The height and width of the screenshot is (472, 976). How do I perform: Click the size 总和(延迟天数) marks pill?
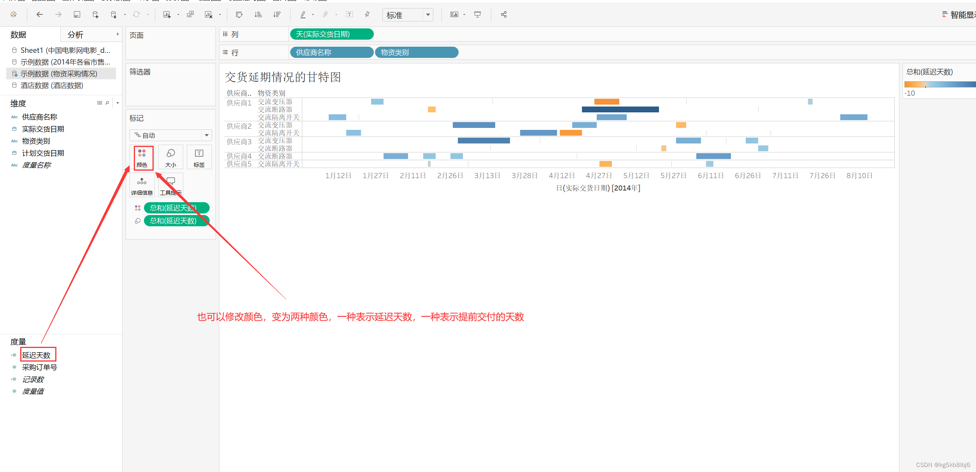point(177,220)
